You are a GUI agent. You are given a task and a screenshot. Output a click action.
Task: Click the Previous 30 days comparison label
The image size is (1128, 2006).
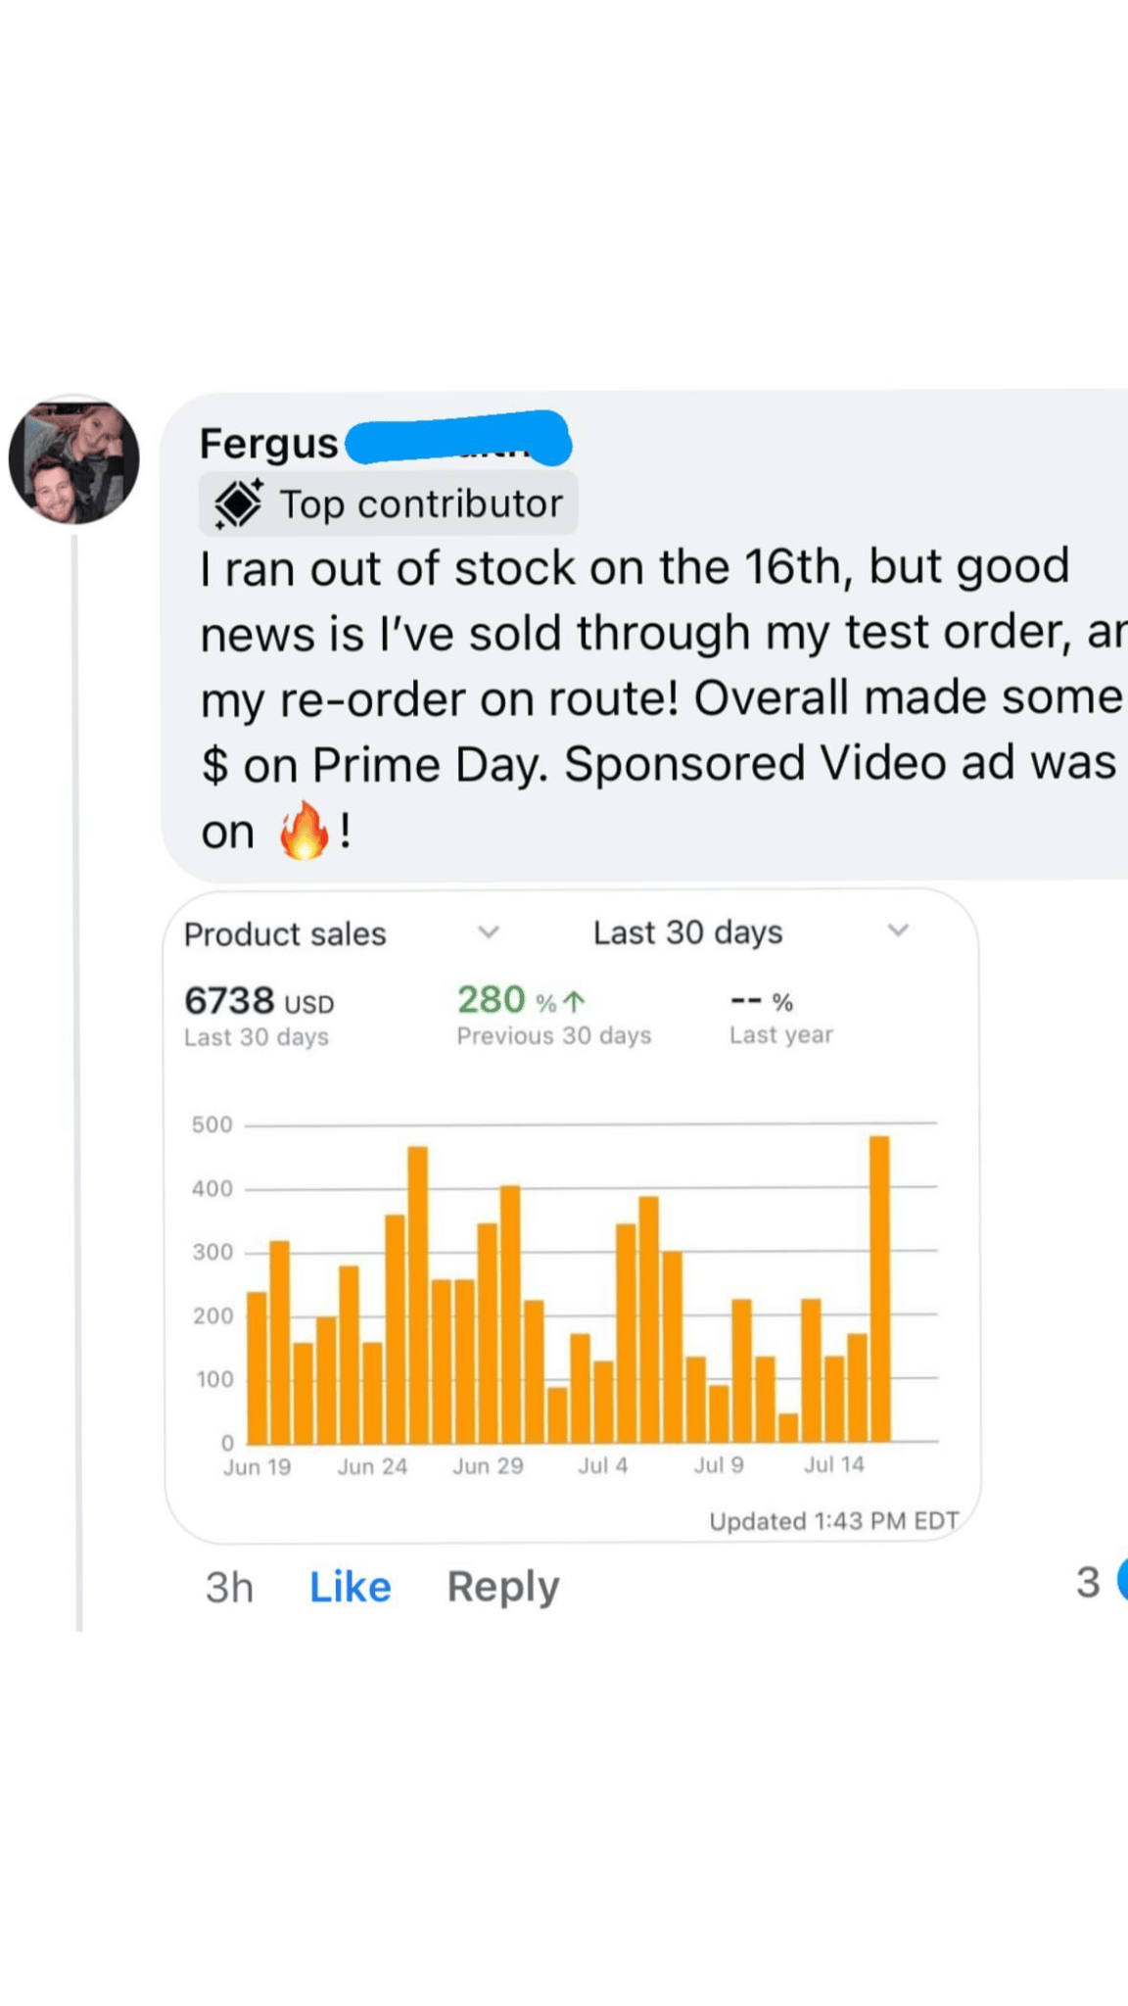point(553,1036)
